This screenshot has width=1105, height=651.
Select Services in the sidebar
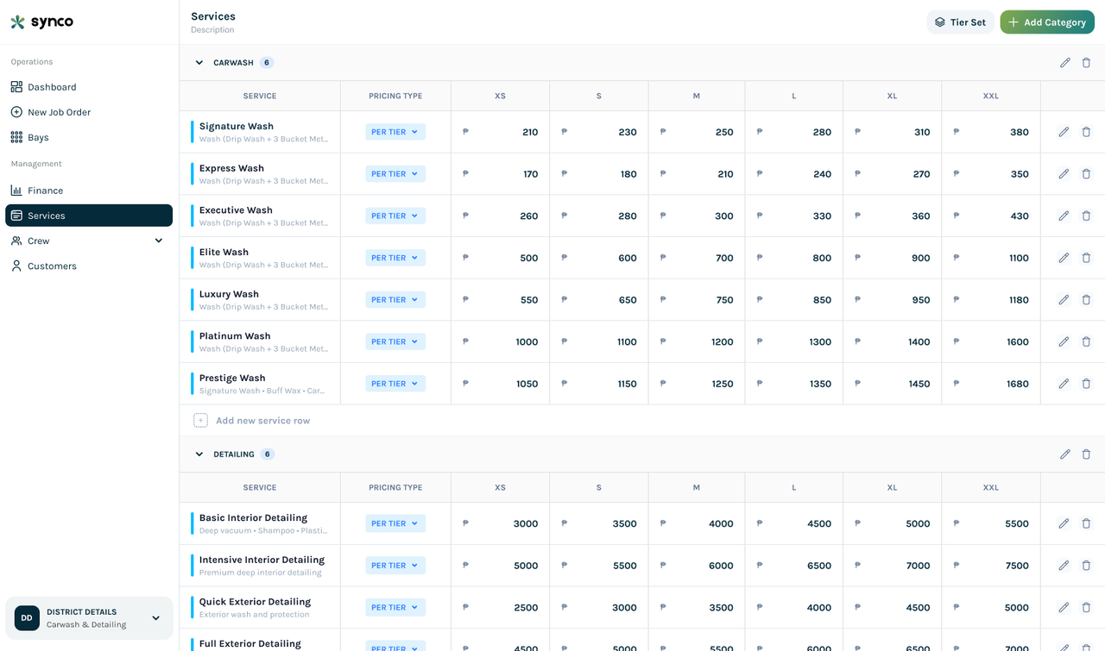tap(89, 216)
